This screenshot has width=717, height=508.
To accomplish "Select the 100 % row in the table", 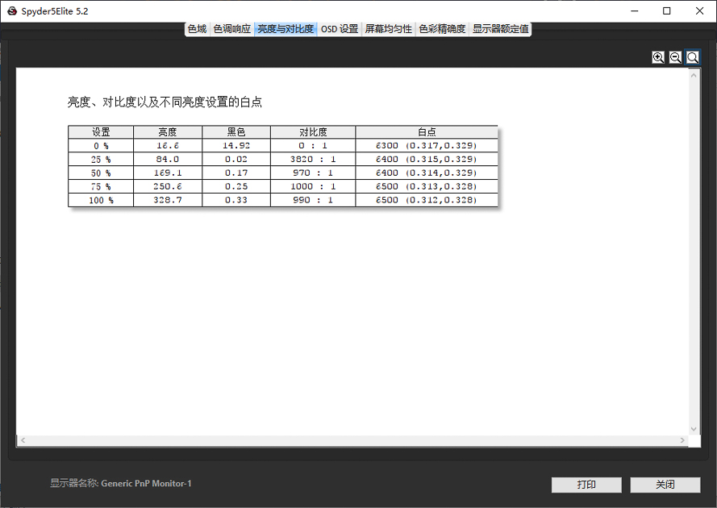I will click(282, 200).
